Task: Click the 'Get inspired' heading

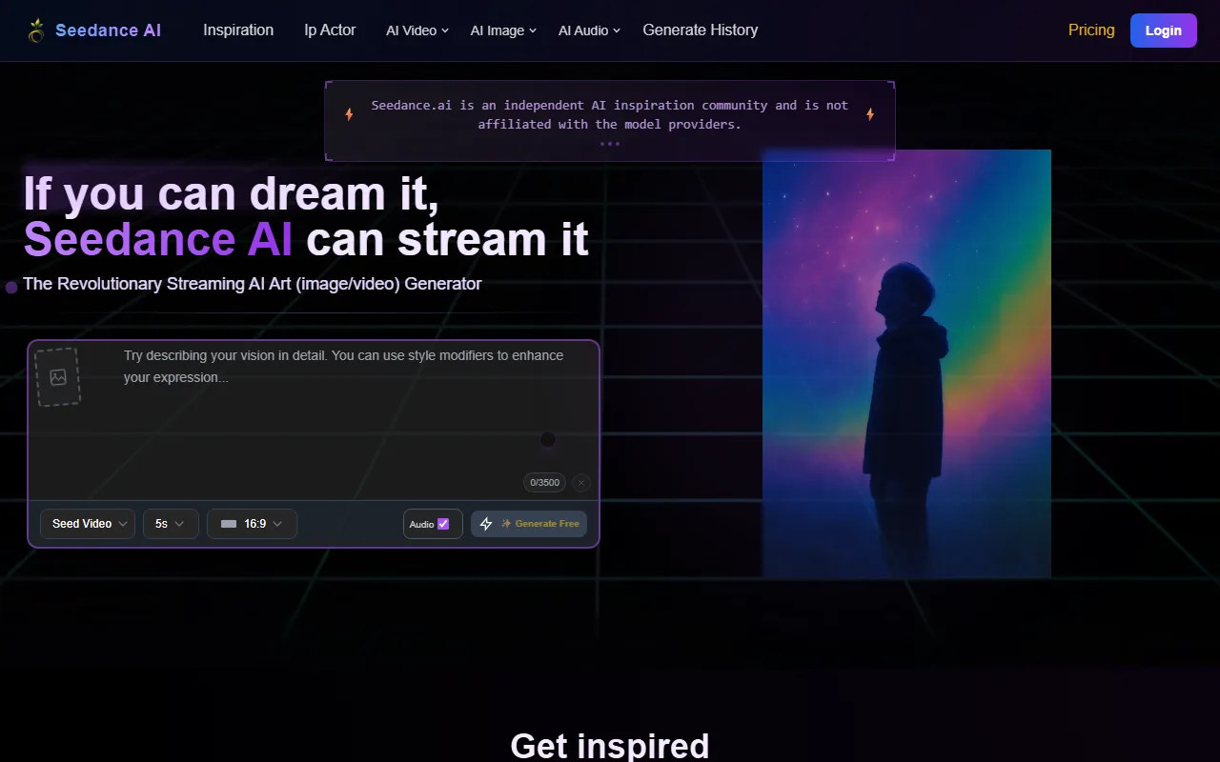Action: [x=610, y=745]
